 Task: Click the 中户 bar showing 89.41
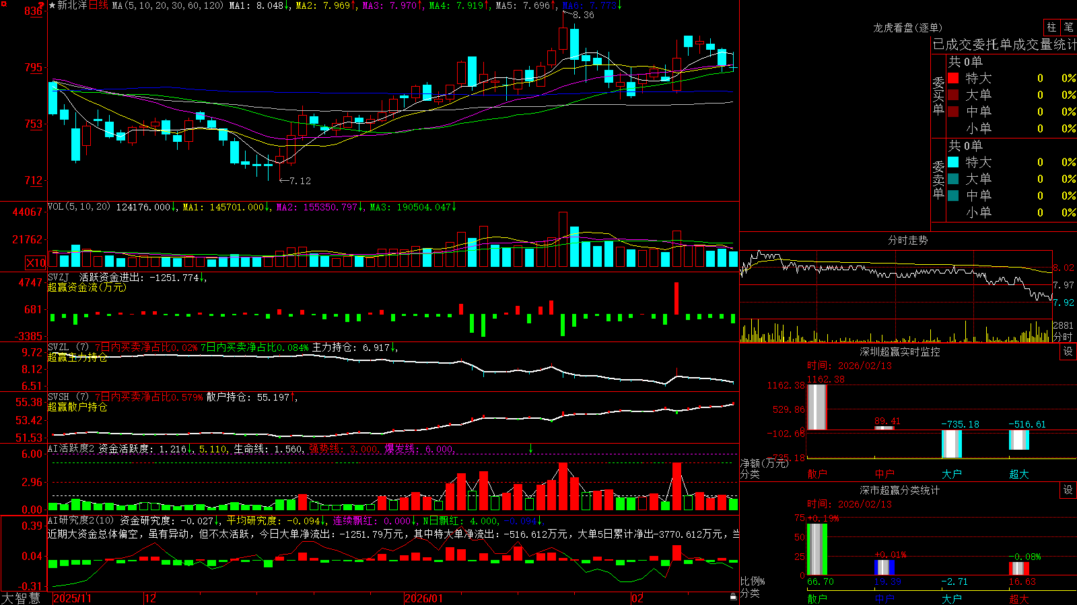(x=884, y=428)
